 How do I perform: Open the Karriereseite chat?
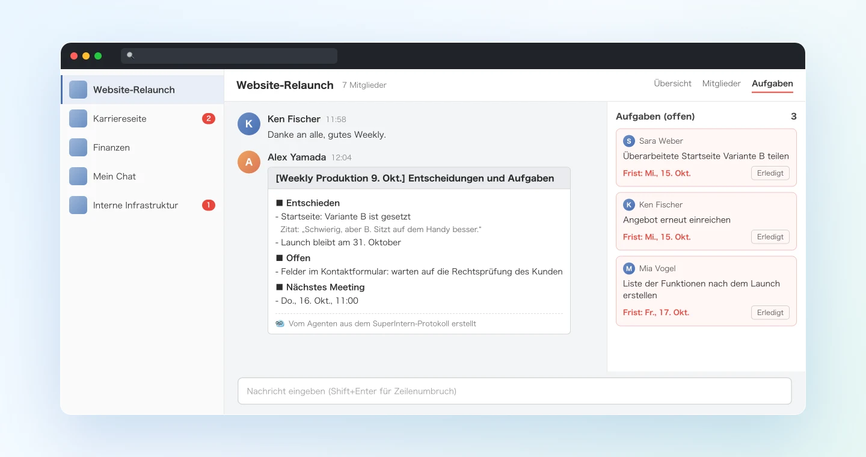142,118
